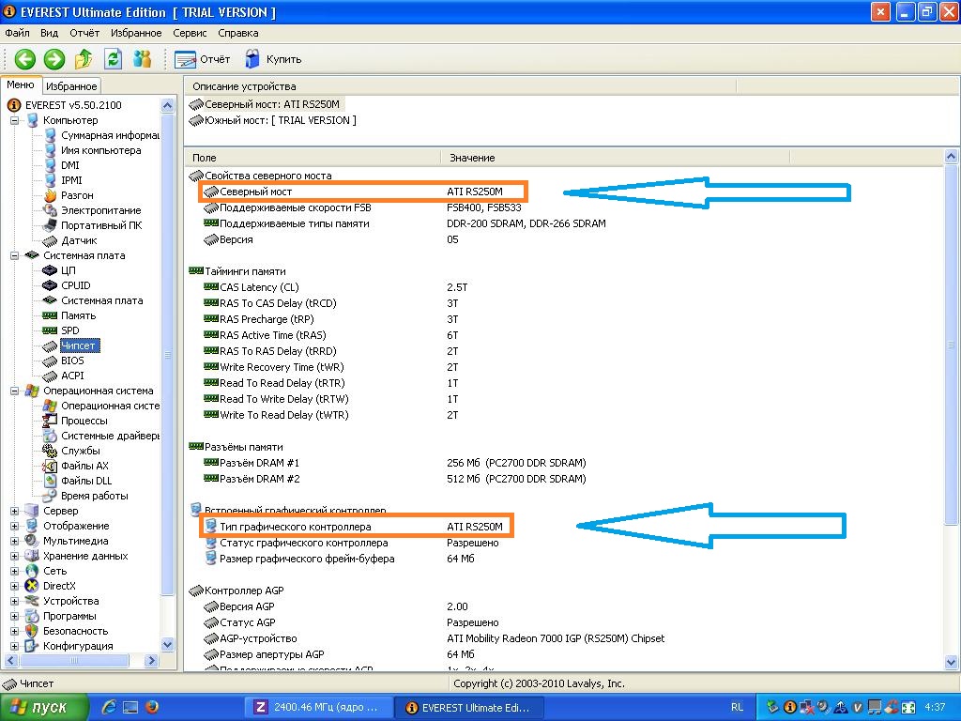The width and height of the screenshot is (961, 721).
Task: Click the Разгон flame icon
Action: [51, 195]
